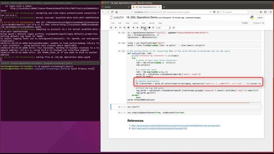This screenshot has width=274, height=154.
Task: Click the Pocket save icon
Action: point(214,12)
